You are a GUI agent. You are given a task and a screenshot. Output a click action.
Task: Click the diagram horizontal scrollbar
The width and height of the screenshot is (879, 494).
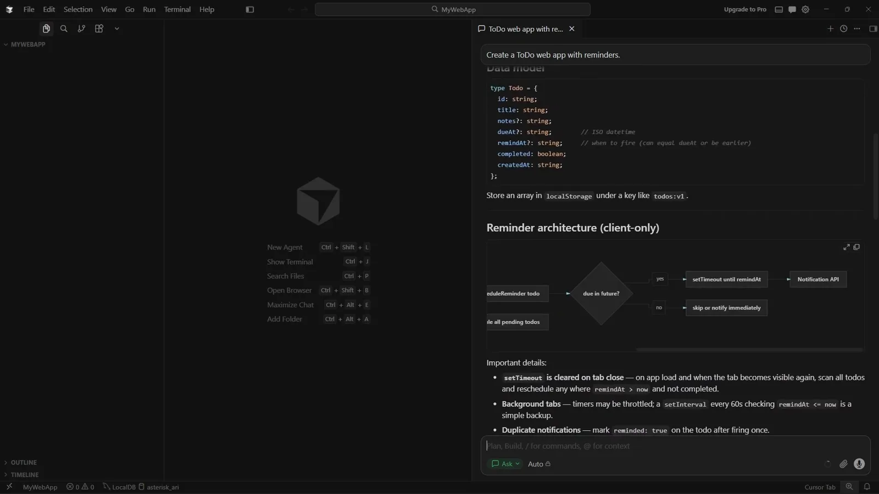click(749, 349)
